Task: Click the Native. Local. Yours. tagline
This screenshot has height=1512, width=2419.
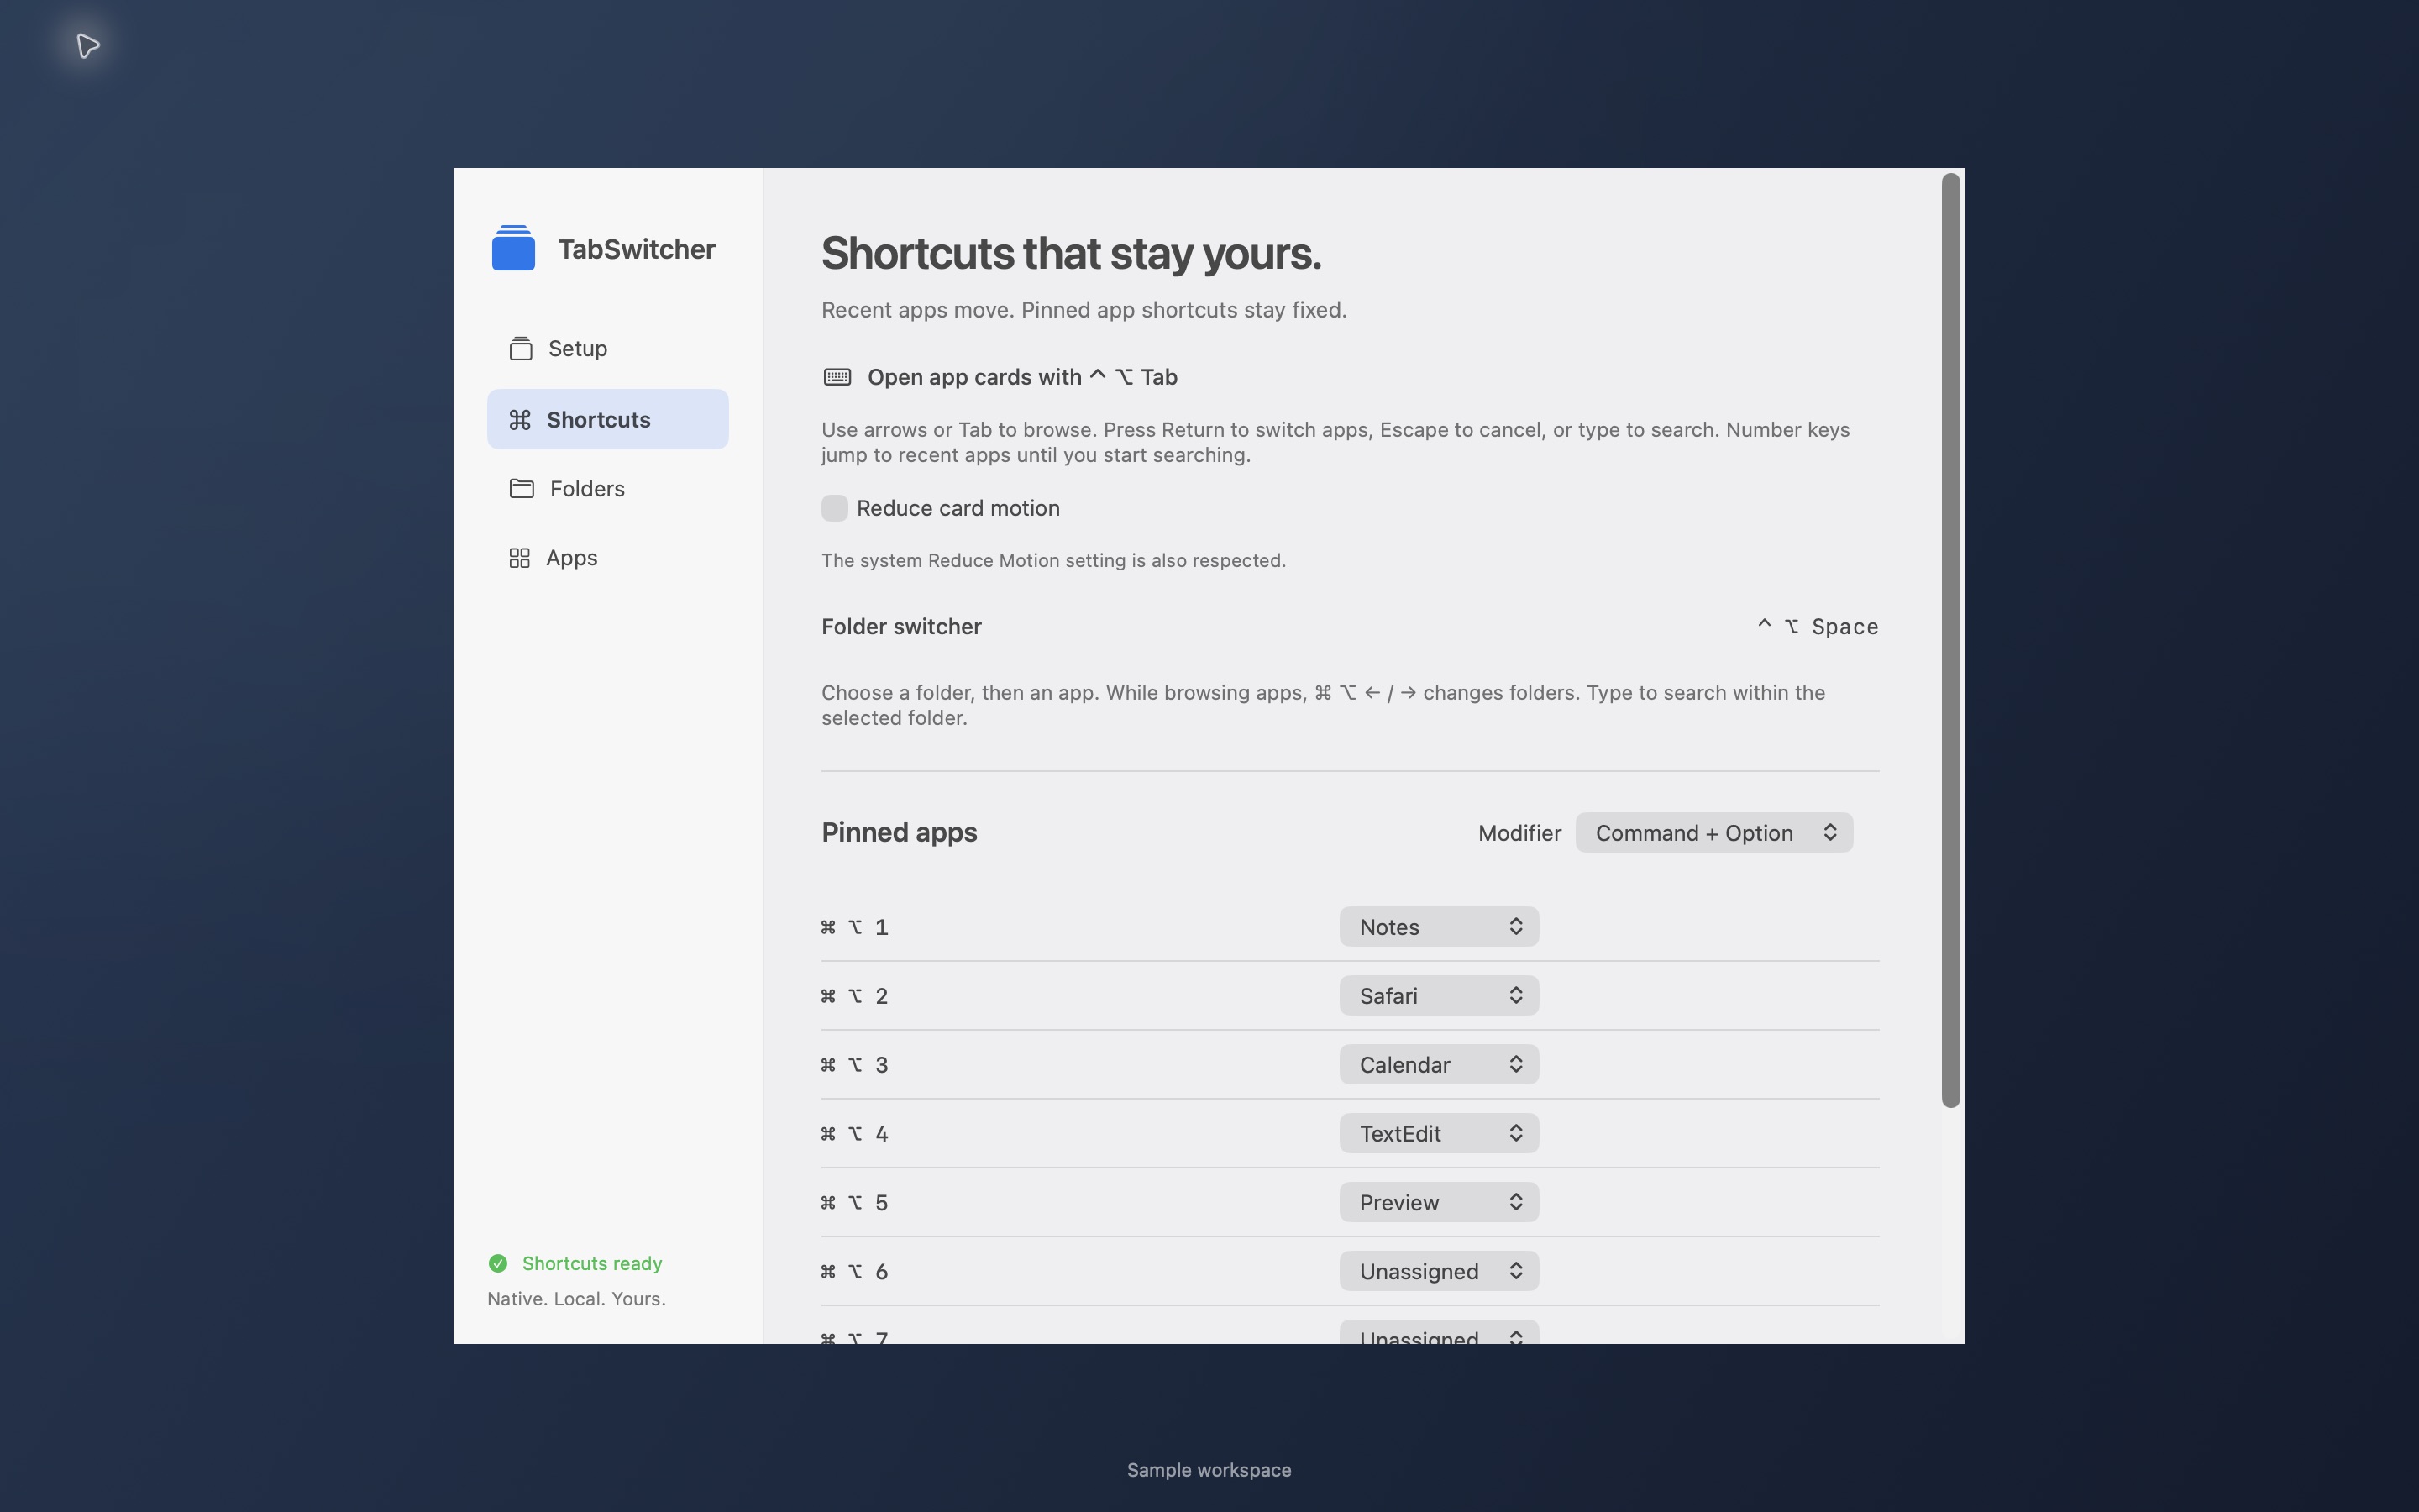Action: [x=577, y=1299]
